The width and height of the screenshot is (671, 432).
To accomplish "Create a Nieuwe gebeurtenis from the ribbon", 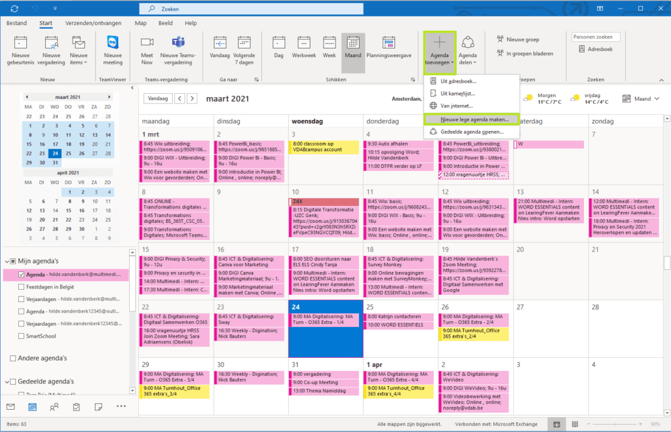I will [x=20, y=50].
